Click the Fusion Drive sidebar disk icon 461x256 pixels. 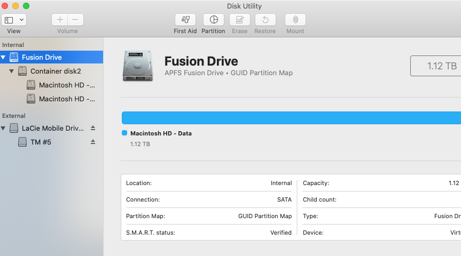[14, 57]
